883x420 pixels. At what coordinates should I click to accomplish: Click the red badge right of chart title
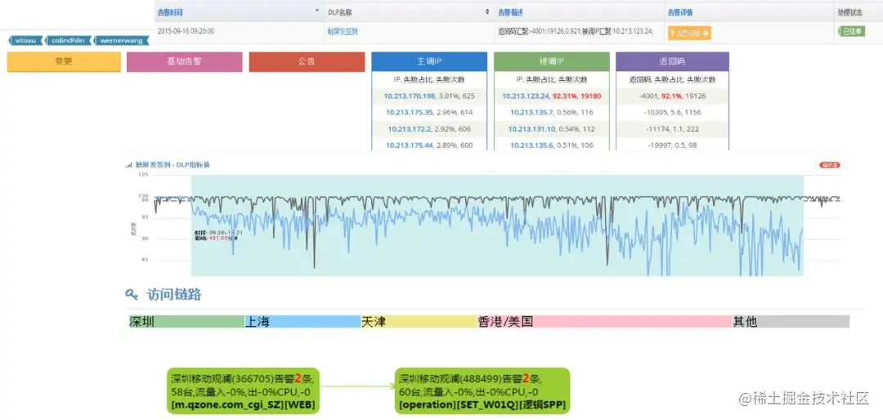point(828,165)
